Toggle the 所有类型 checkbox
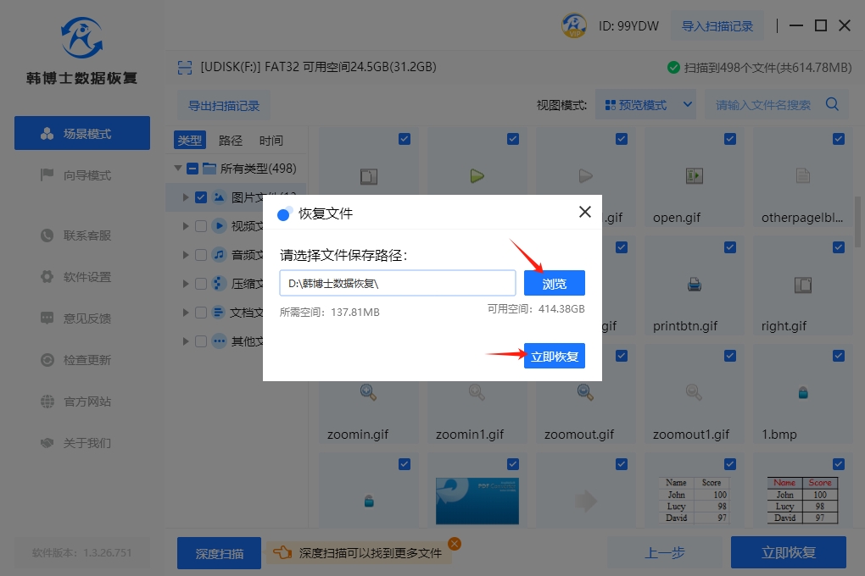The image size is (865, 576). click(x=193, y=169)
